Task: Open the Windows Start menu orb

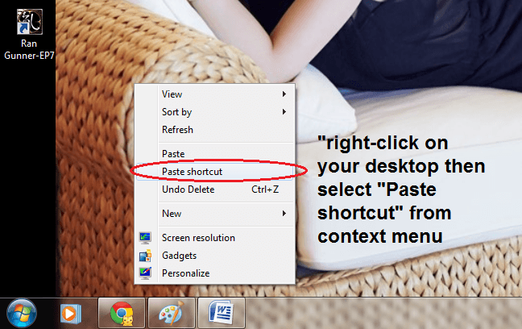Action: coord(22,314)
